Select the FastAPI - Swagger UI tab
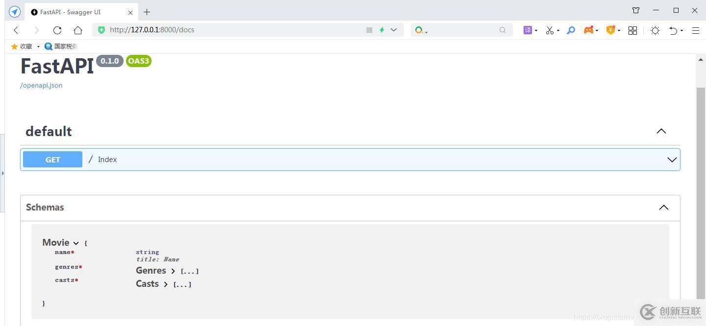706x326 pixels. (x=81, y=12)
